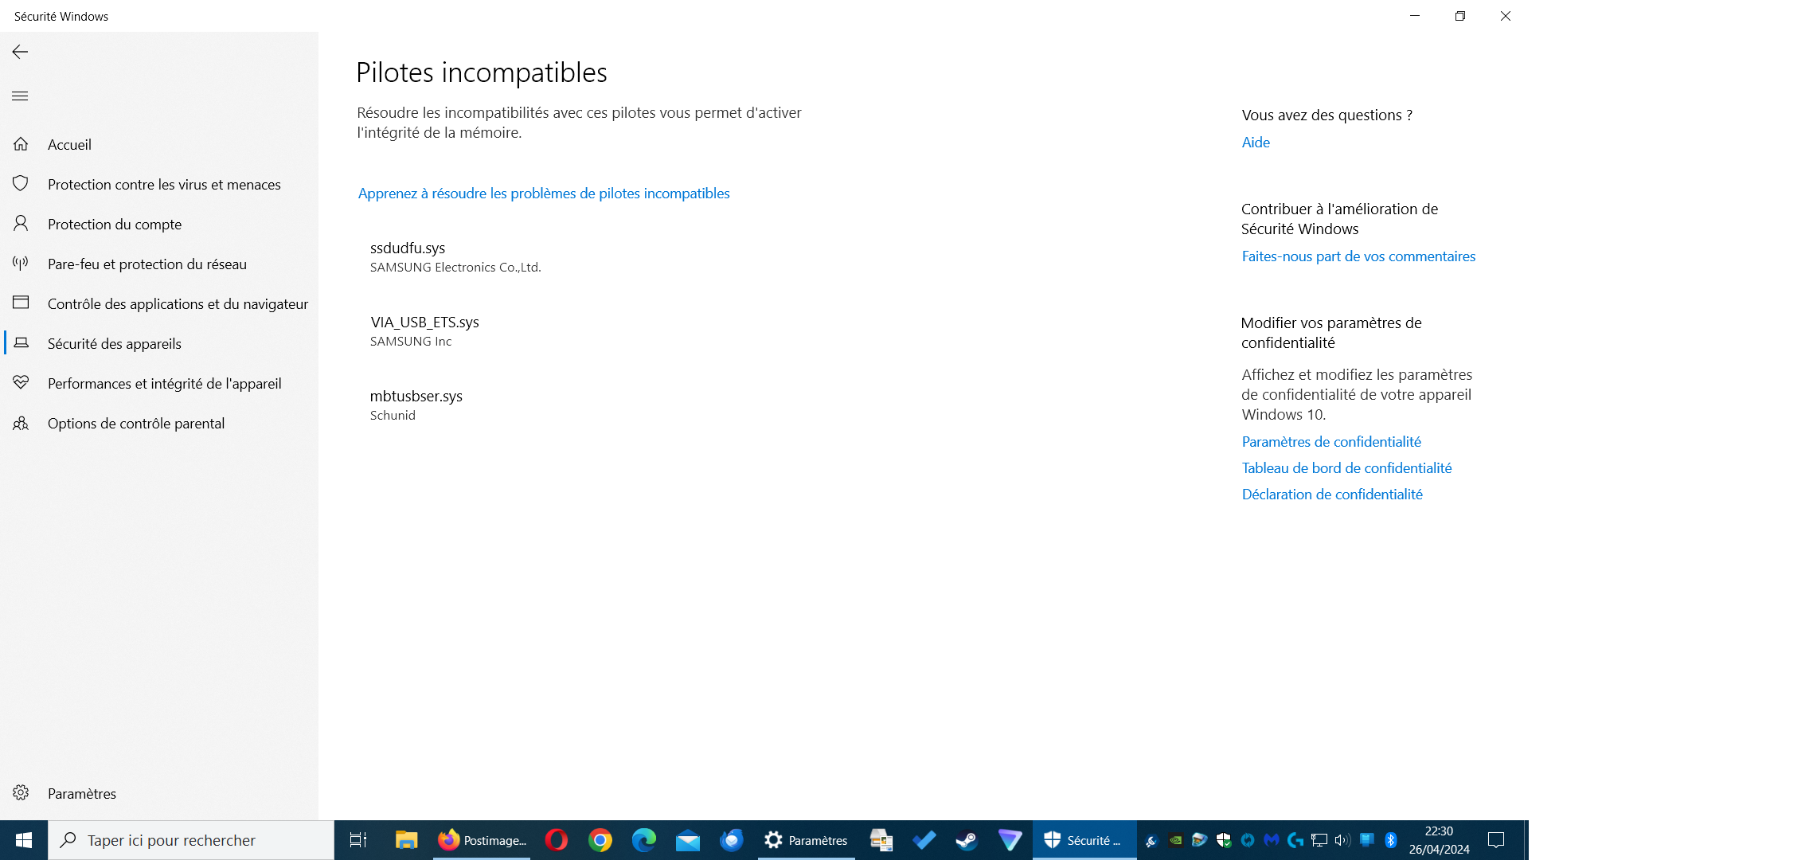Toggle the hamburger navigation menu
Viewport: 1813px width, 868px height.
pyautogui.click(x=21, y=96)
